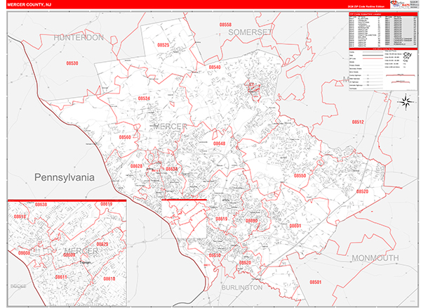Click the Trenton label in the inset map

pyautogui.click(x=85, y=262)
